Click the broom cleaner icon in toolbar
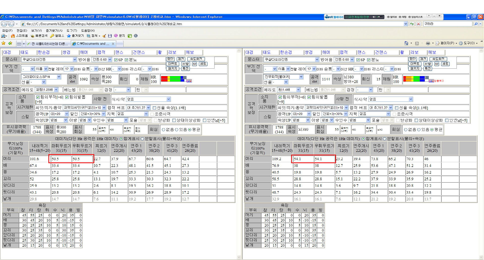The image size is (484, 260). pyautogui.click(x=104, y=36)
